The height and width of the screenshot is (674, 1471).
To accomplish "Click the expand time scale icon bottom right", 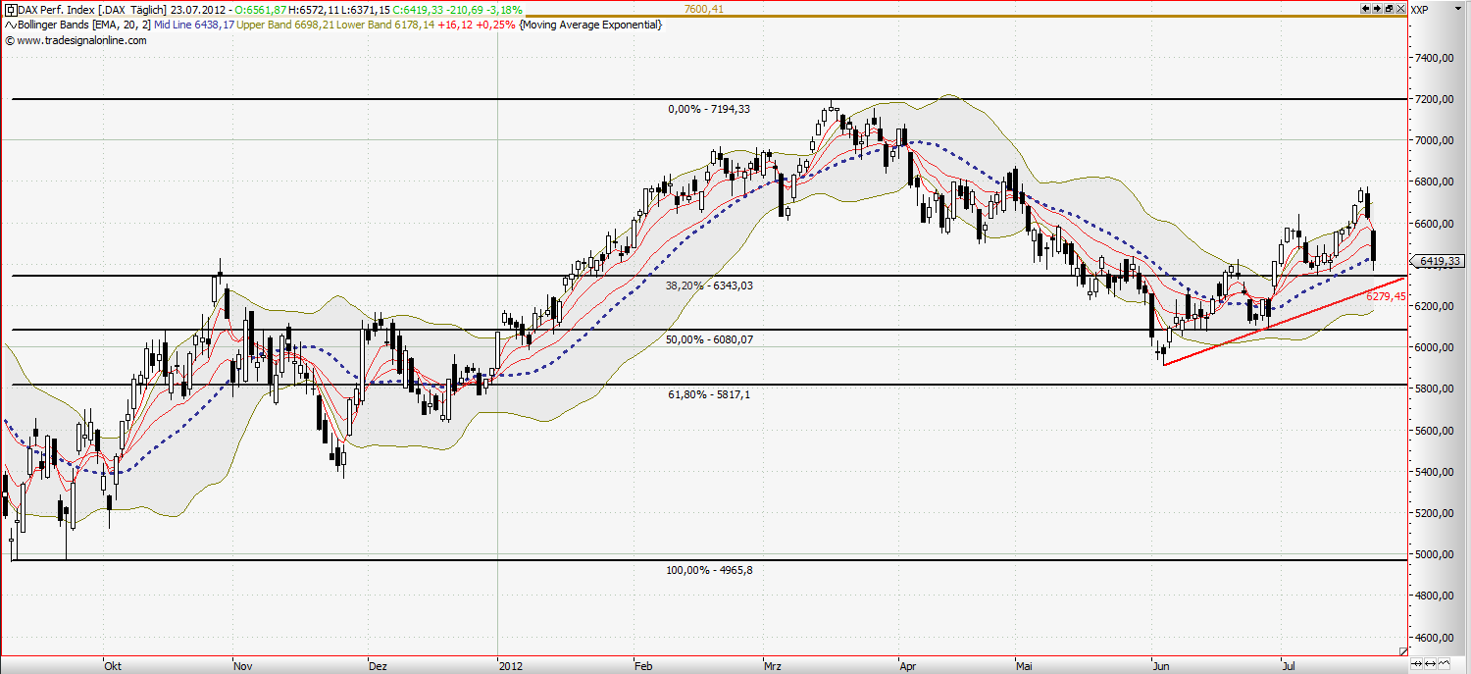I will (x=1430, y=663).
